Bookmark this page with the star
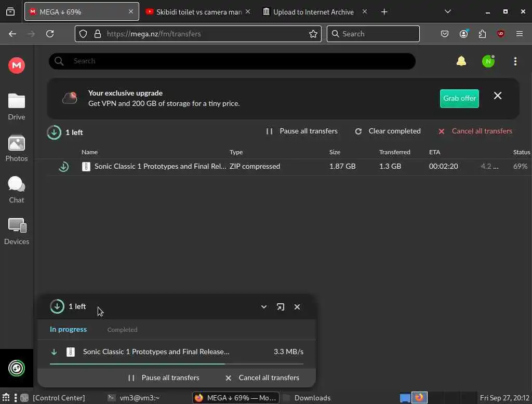The image size is (532, 404). pos(313,34)
